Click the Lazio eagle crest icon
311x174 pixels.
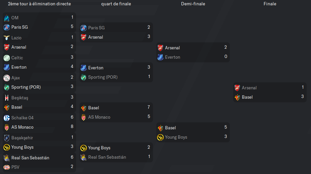coord(7,38)
